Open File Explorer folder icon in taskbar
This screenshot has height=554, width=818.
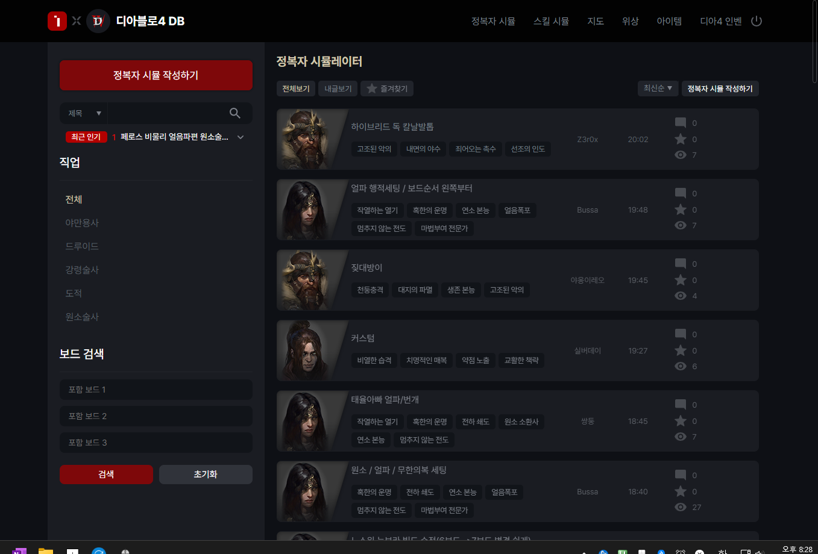tap(46, 551)
